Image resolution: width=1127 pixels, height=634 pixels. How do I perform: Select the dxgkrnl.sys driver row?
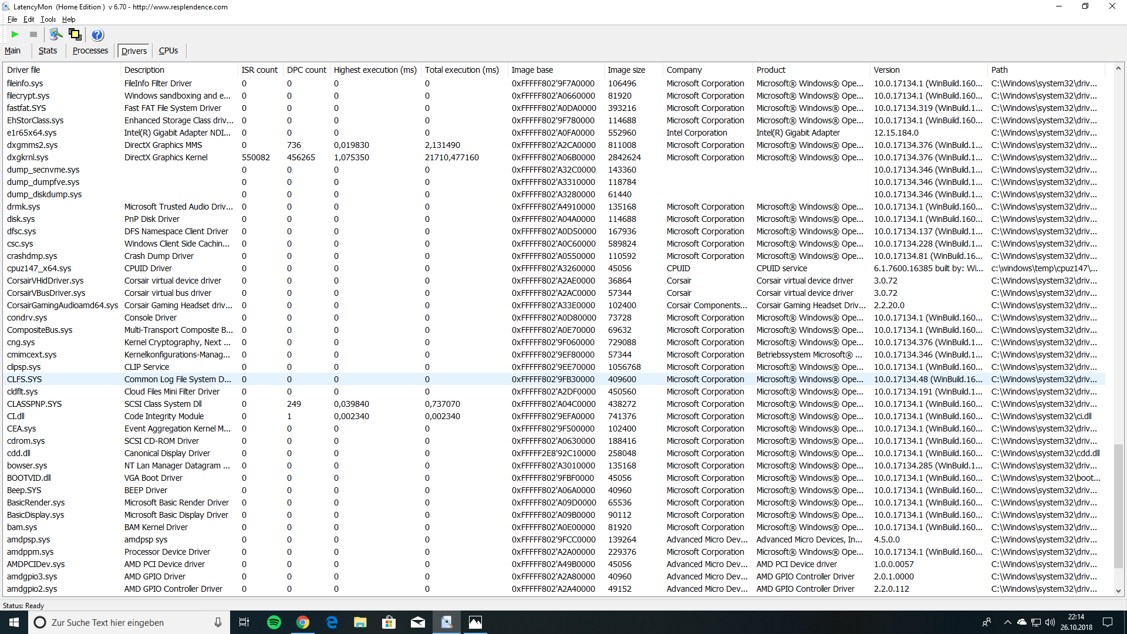pos(28,157)
